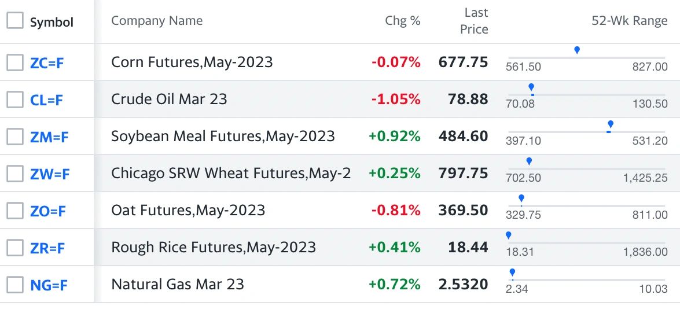This screenshot has height=309, width=680.
Task: Sort table by Chg % column
Action: (403, 20)
